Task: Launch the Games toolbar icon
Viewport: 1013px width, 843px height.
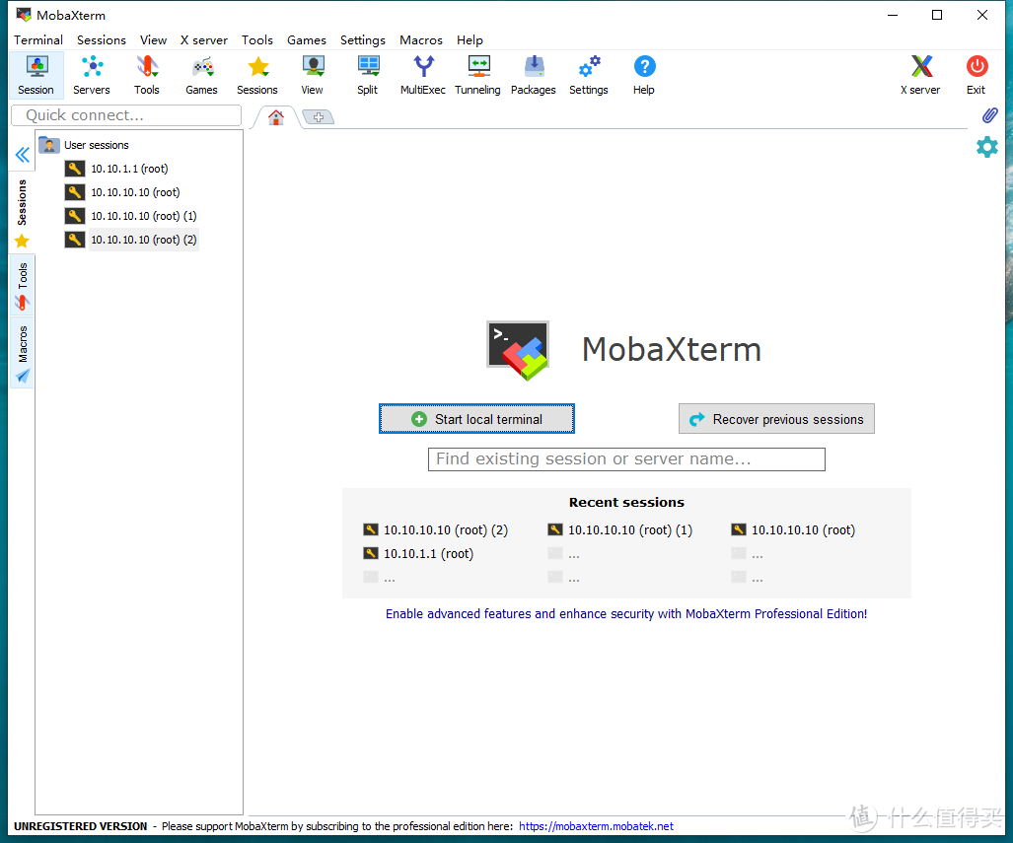Action: click(201, 76)
